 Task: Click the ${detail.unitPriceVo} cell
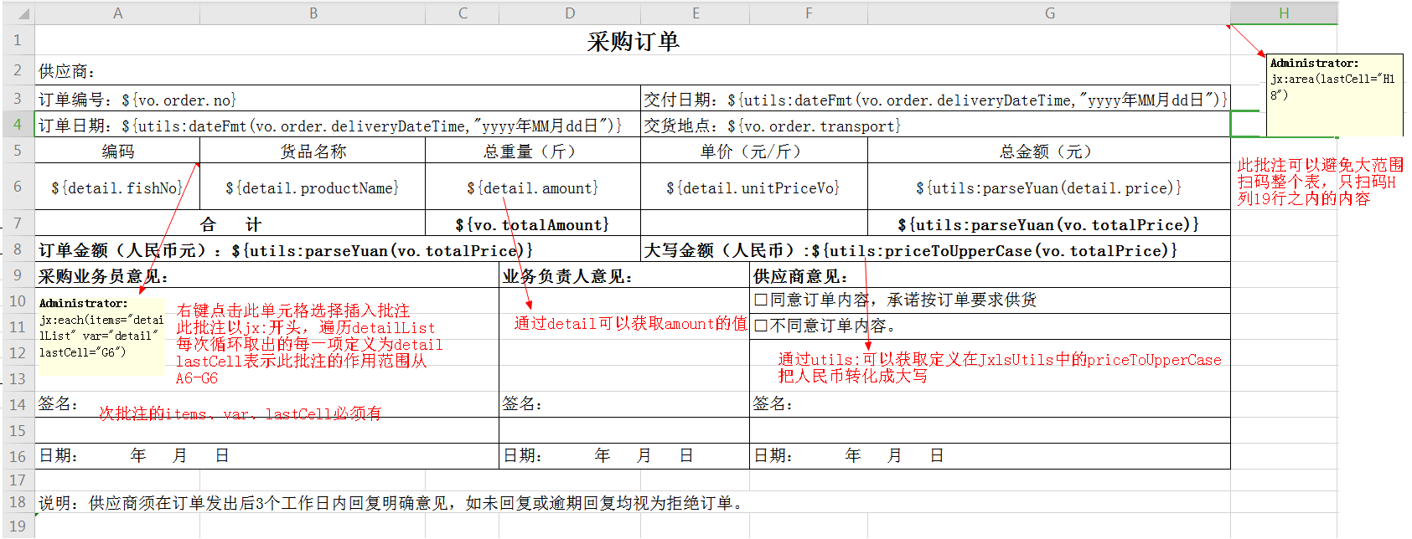(754, 187)
